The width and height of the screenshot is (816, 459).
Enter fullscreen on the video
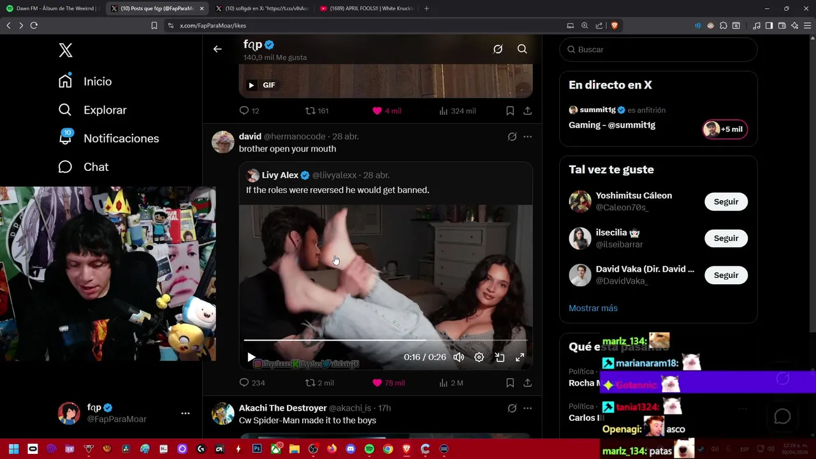click(x=520, y=358)
